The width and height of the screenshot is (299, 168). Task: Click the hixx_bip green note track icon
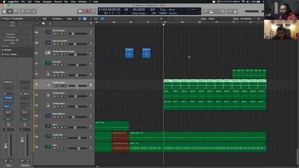(x=48, y=63)
